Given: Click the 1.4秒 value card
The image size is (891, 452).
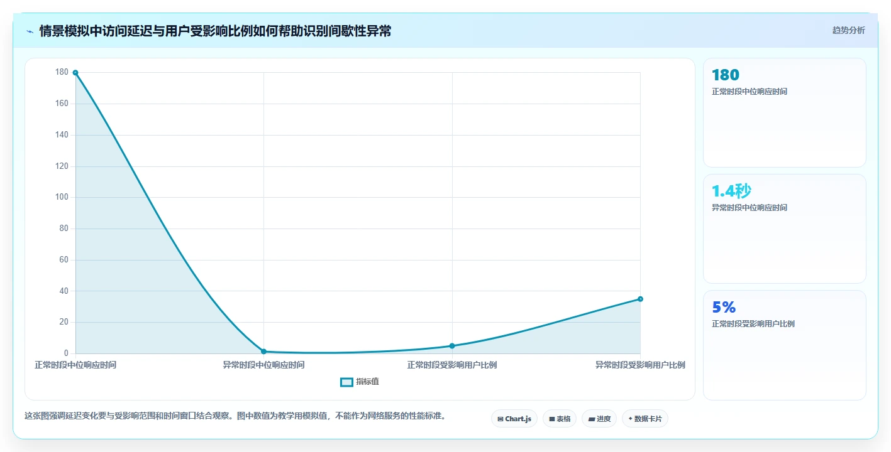Looking at the screenshot, I should [x=784, y=229].
